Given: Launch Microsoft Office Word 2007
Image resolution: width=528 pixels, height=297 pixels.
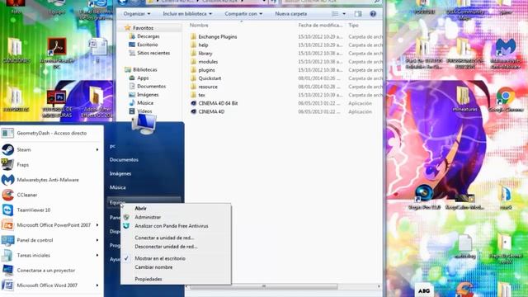Looking at the screenshot, I should tap(51, 285).
